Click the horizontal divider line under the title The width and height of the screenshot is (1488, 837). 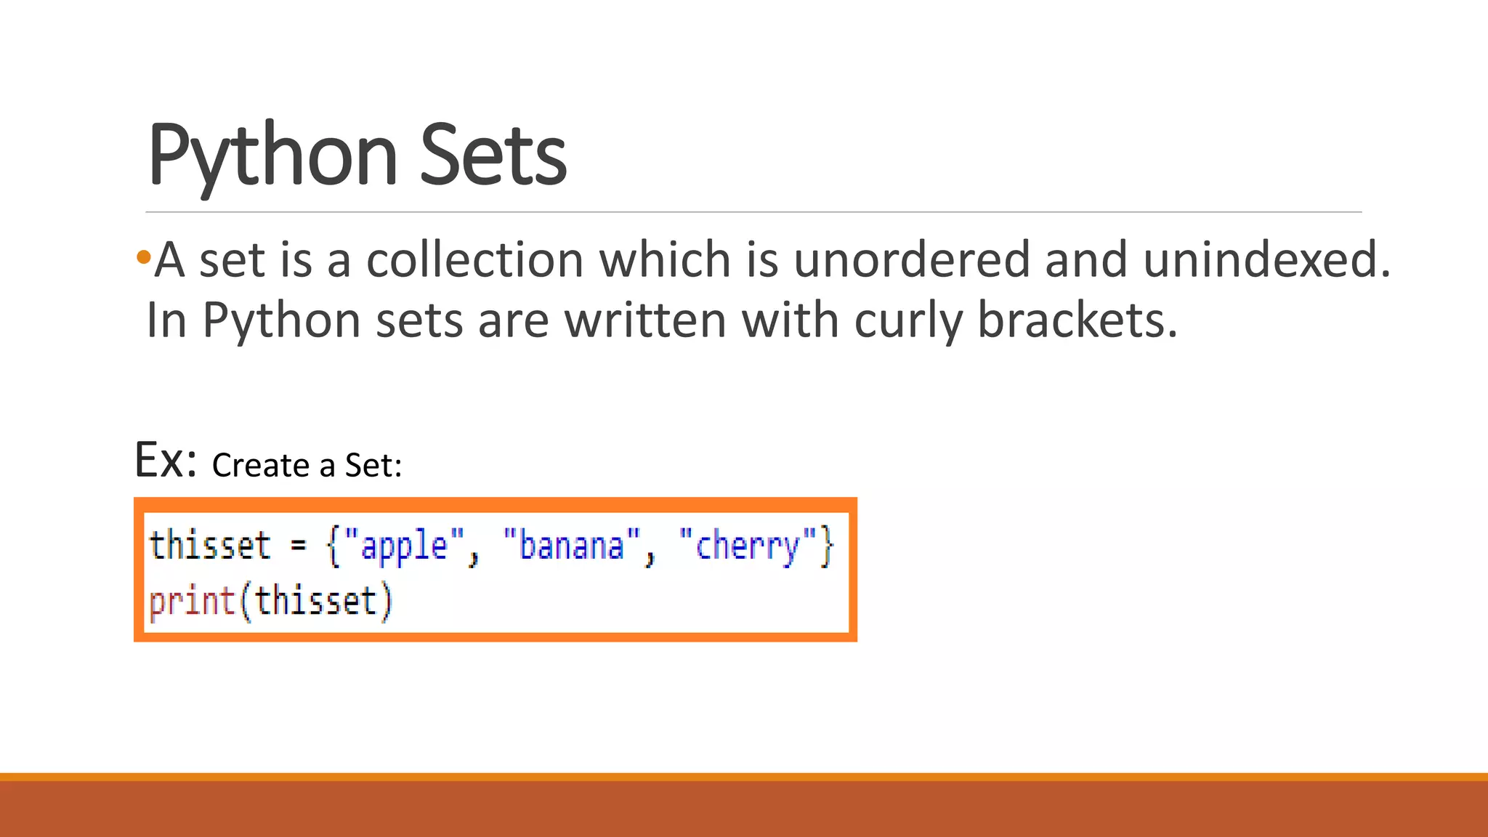pos(753,212)
